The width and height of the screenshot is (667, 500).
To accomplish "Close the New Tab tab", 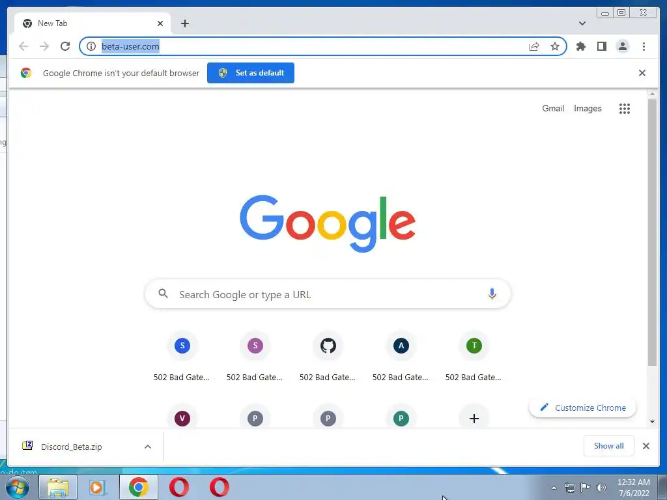I will 160,23.
